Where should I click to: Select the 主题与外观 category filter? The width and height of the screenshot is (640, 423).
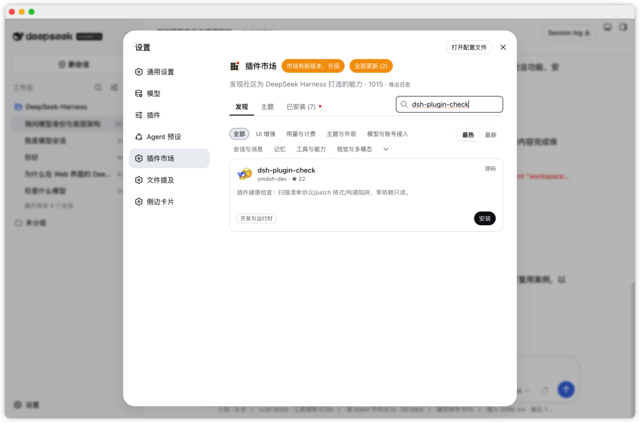[341, 134]
